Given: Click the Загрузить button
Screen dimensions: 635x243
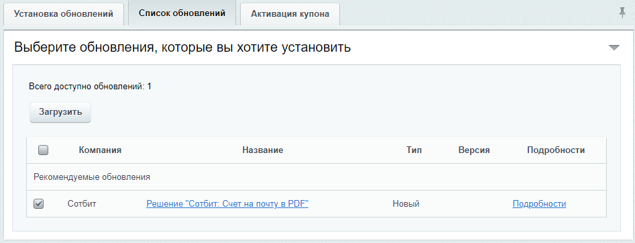Looking at the screenshot, I should coord(60,112).
